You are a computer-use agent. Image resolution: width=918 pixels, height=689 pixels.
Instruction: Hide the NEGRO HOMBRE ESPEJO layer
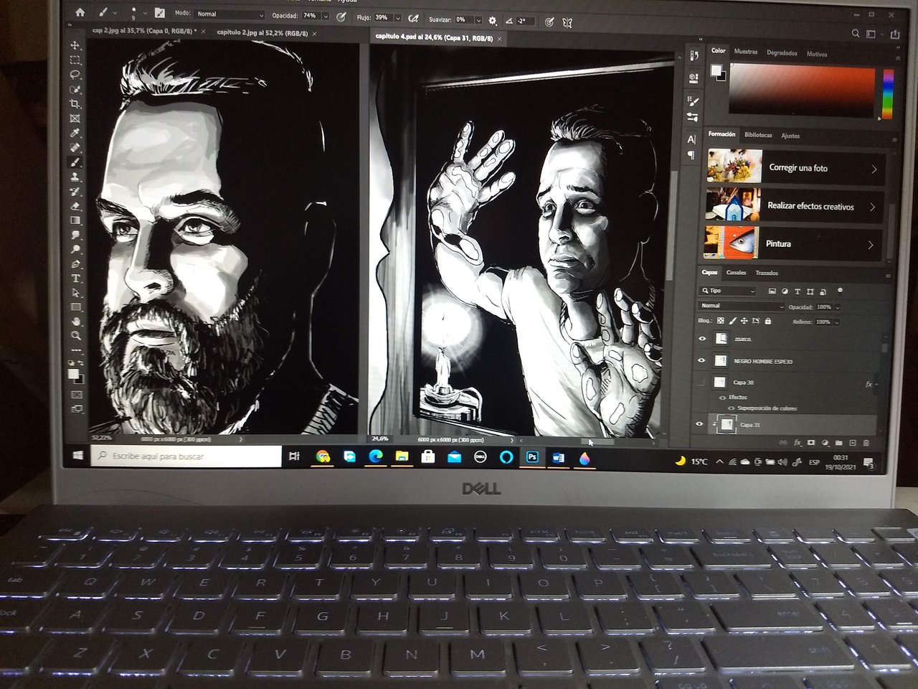pos(702,361)
